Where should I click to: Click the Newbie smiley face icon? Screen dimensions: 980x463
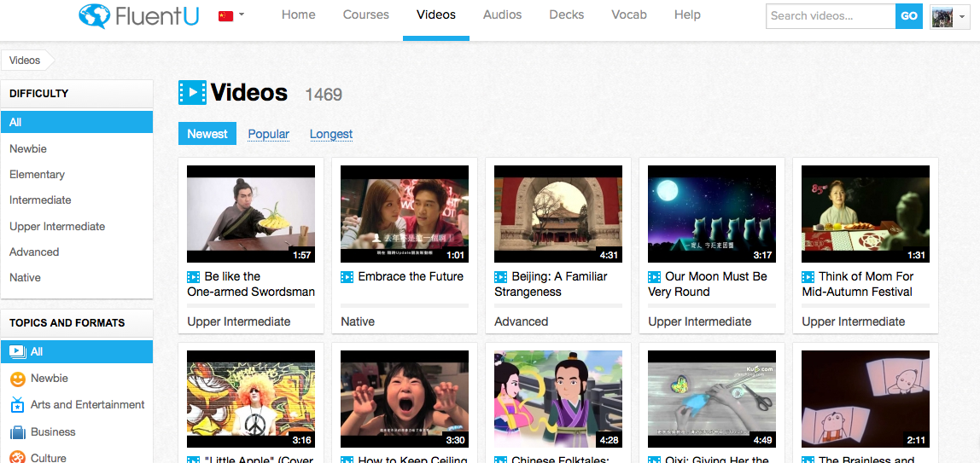tap(17, 379)
